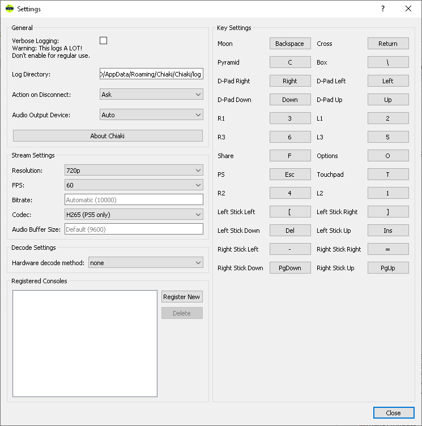Screen dimensions: 422x426
Task: Remap the D-Pad Up key
Action: [x=388, y=100]
